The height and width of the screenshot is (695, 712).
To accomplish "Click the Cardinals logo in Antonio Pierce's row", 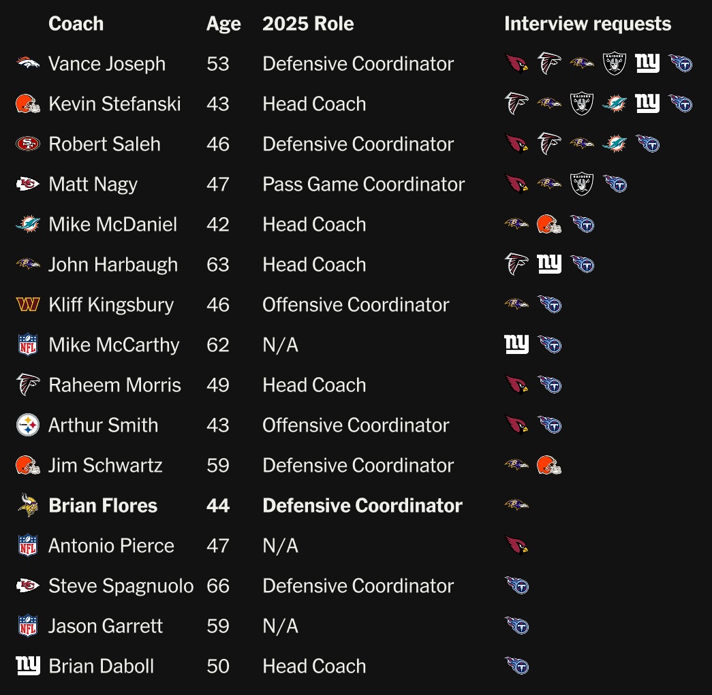I will click(x=516, y=546).
